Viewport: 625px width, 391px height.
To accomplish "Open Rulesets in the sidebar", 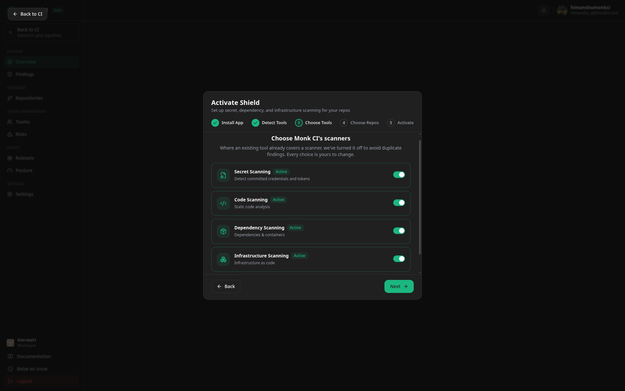I will (42, 158).
